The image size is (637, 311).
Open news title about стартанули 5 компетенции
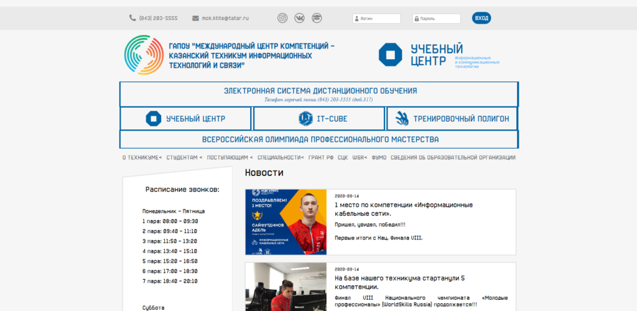pyautogui.click(x=400, y=282)
